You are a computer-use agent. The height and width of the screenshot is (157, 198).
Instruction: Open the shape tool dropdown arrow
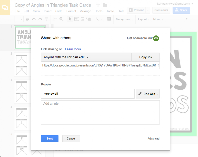pyautogui.click(x=93, y=19)
